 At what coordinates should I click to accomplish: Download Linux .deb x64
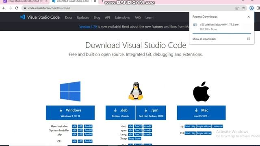coord(131,126)
